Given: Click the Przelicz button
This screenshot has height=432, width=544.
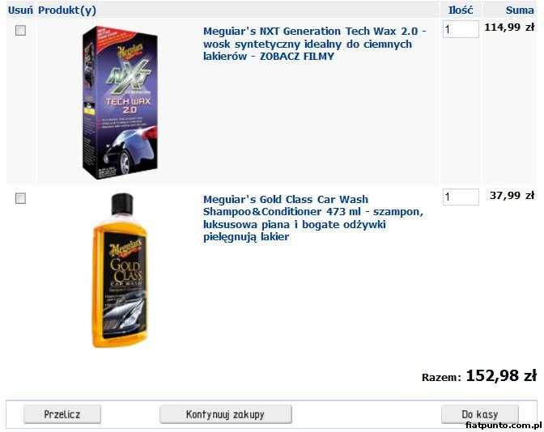Looking at the screenshot, I should pos(62,414).
